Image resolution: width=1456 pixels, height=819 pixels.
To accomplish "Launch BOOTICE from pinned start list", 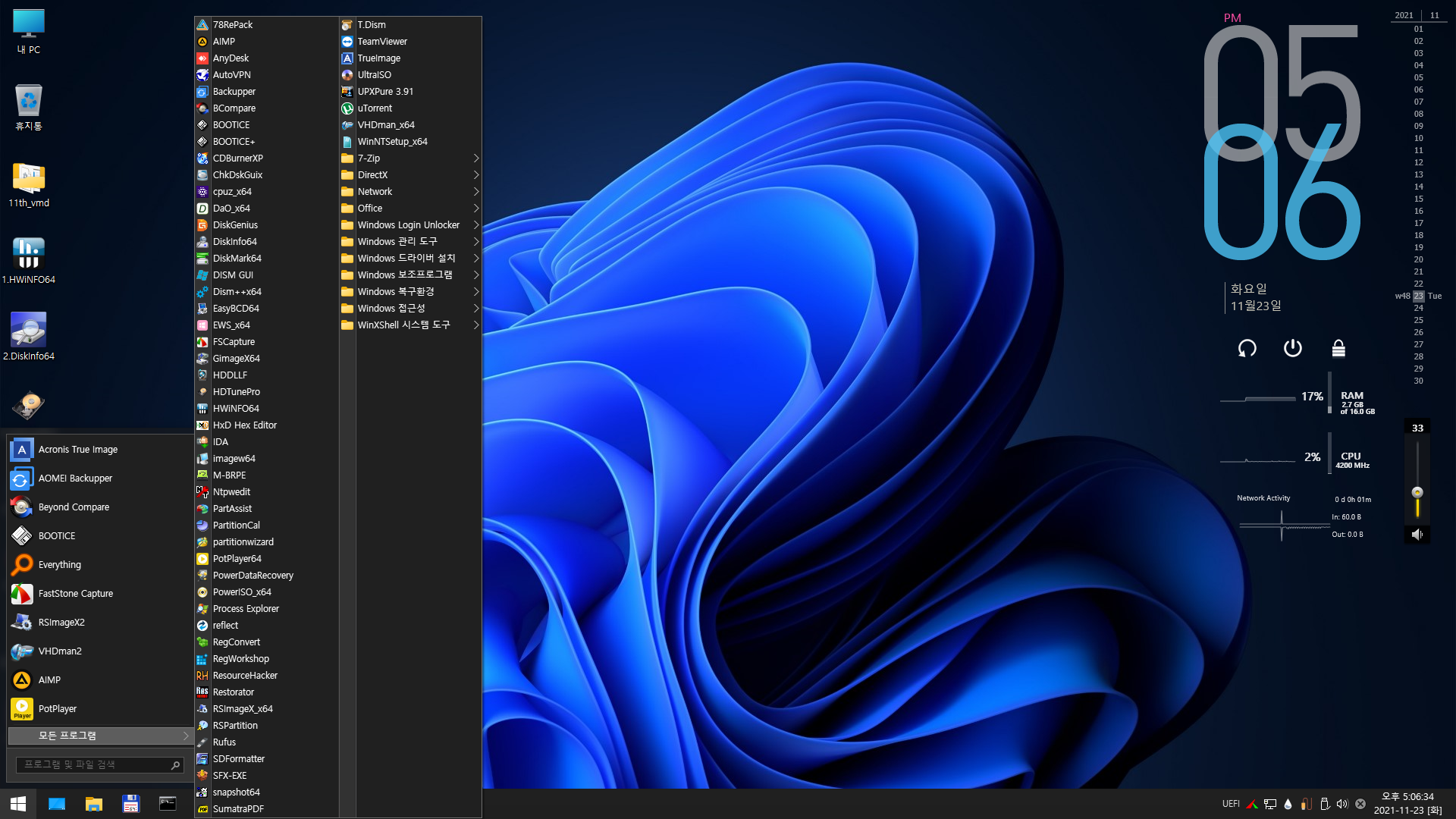I will 100,536.
